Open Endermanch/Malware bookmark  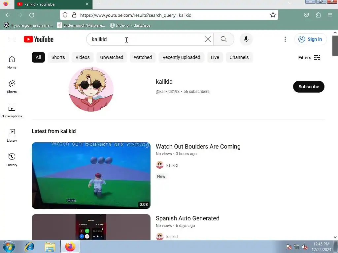click(x=81, y=25)
